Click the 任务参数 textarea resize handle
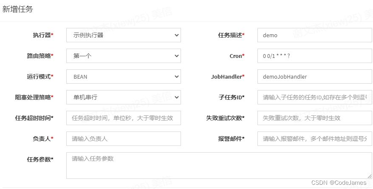Image resolution: width=373 pixels, height=189 pixels. (370, 176)
